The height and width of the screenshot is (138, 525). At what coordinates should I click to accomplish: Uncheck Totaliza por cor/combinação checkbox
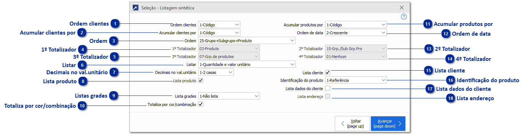[x=201, y=104]
